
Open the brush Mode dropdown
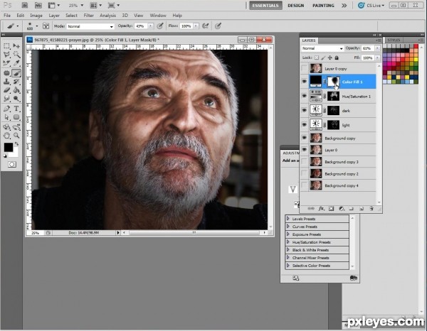click(90, 26)
